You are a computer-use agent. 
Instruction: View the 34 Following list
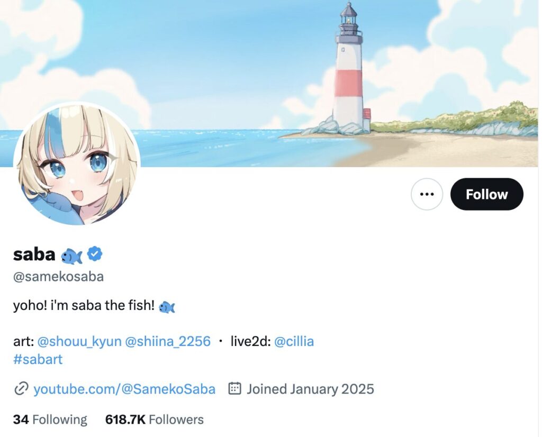point(50,420)
